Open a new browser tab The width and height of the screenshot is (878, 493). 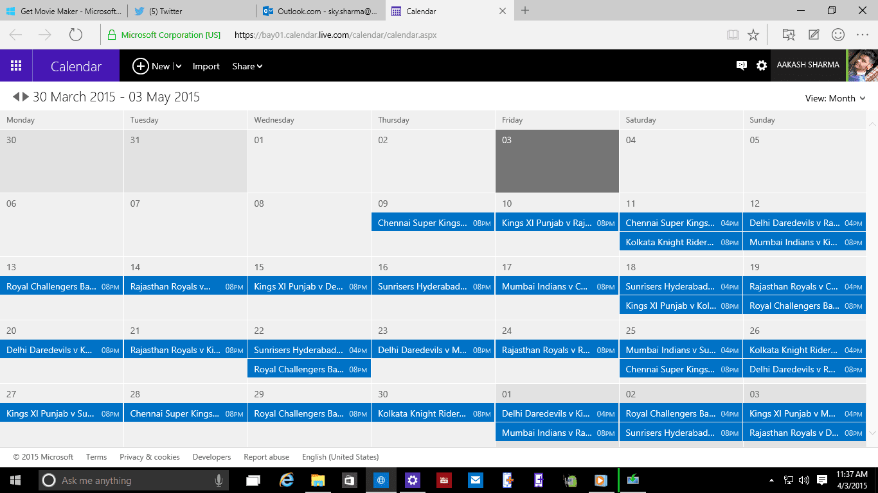coord(525,10)
